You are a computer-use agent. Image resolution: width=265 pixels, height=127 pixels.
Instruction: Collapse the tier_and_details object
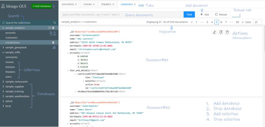click(x=68, y=70)
